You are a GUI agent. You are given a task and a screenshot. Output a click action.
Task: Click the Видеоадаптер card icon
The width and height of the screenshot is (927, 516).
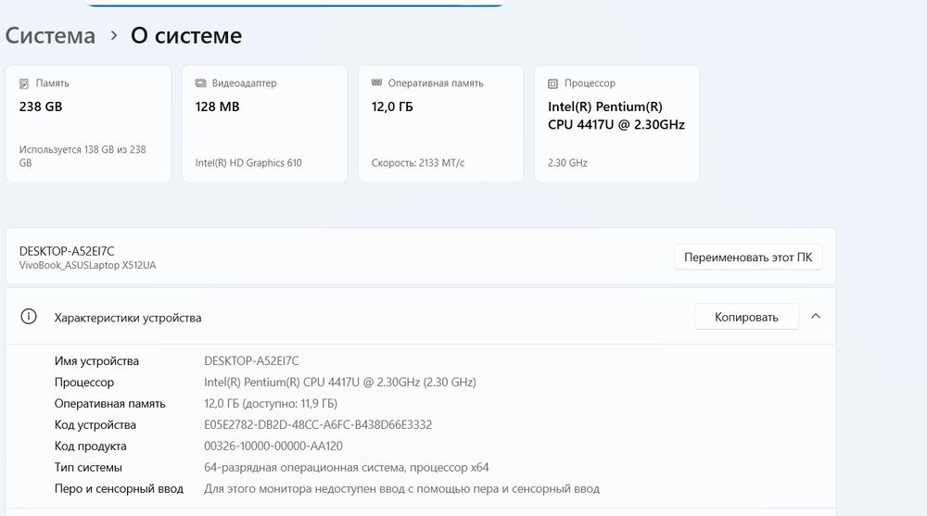tap(200, 83)
